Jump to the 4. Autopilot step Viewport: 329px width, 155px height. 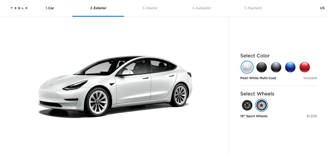201,8
